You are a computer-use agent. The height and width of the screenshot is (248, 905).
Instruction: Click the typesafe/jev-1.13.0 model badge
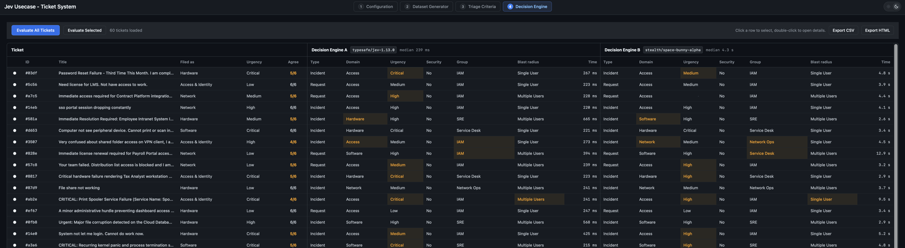coord(373,50)
